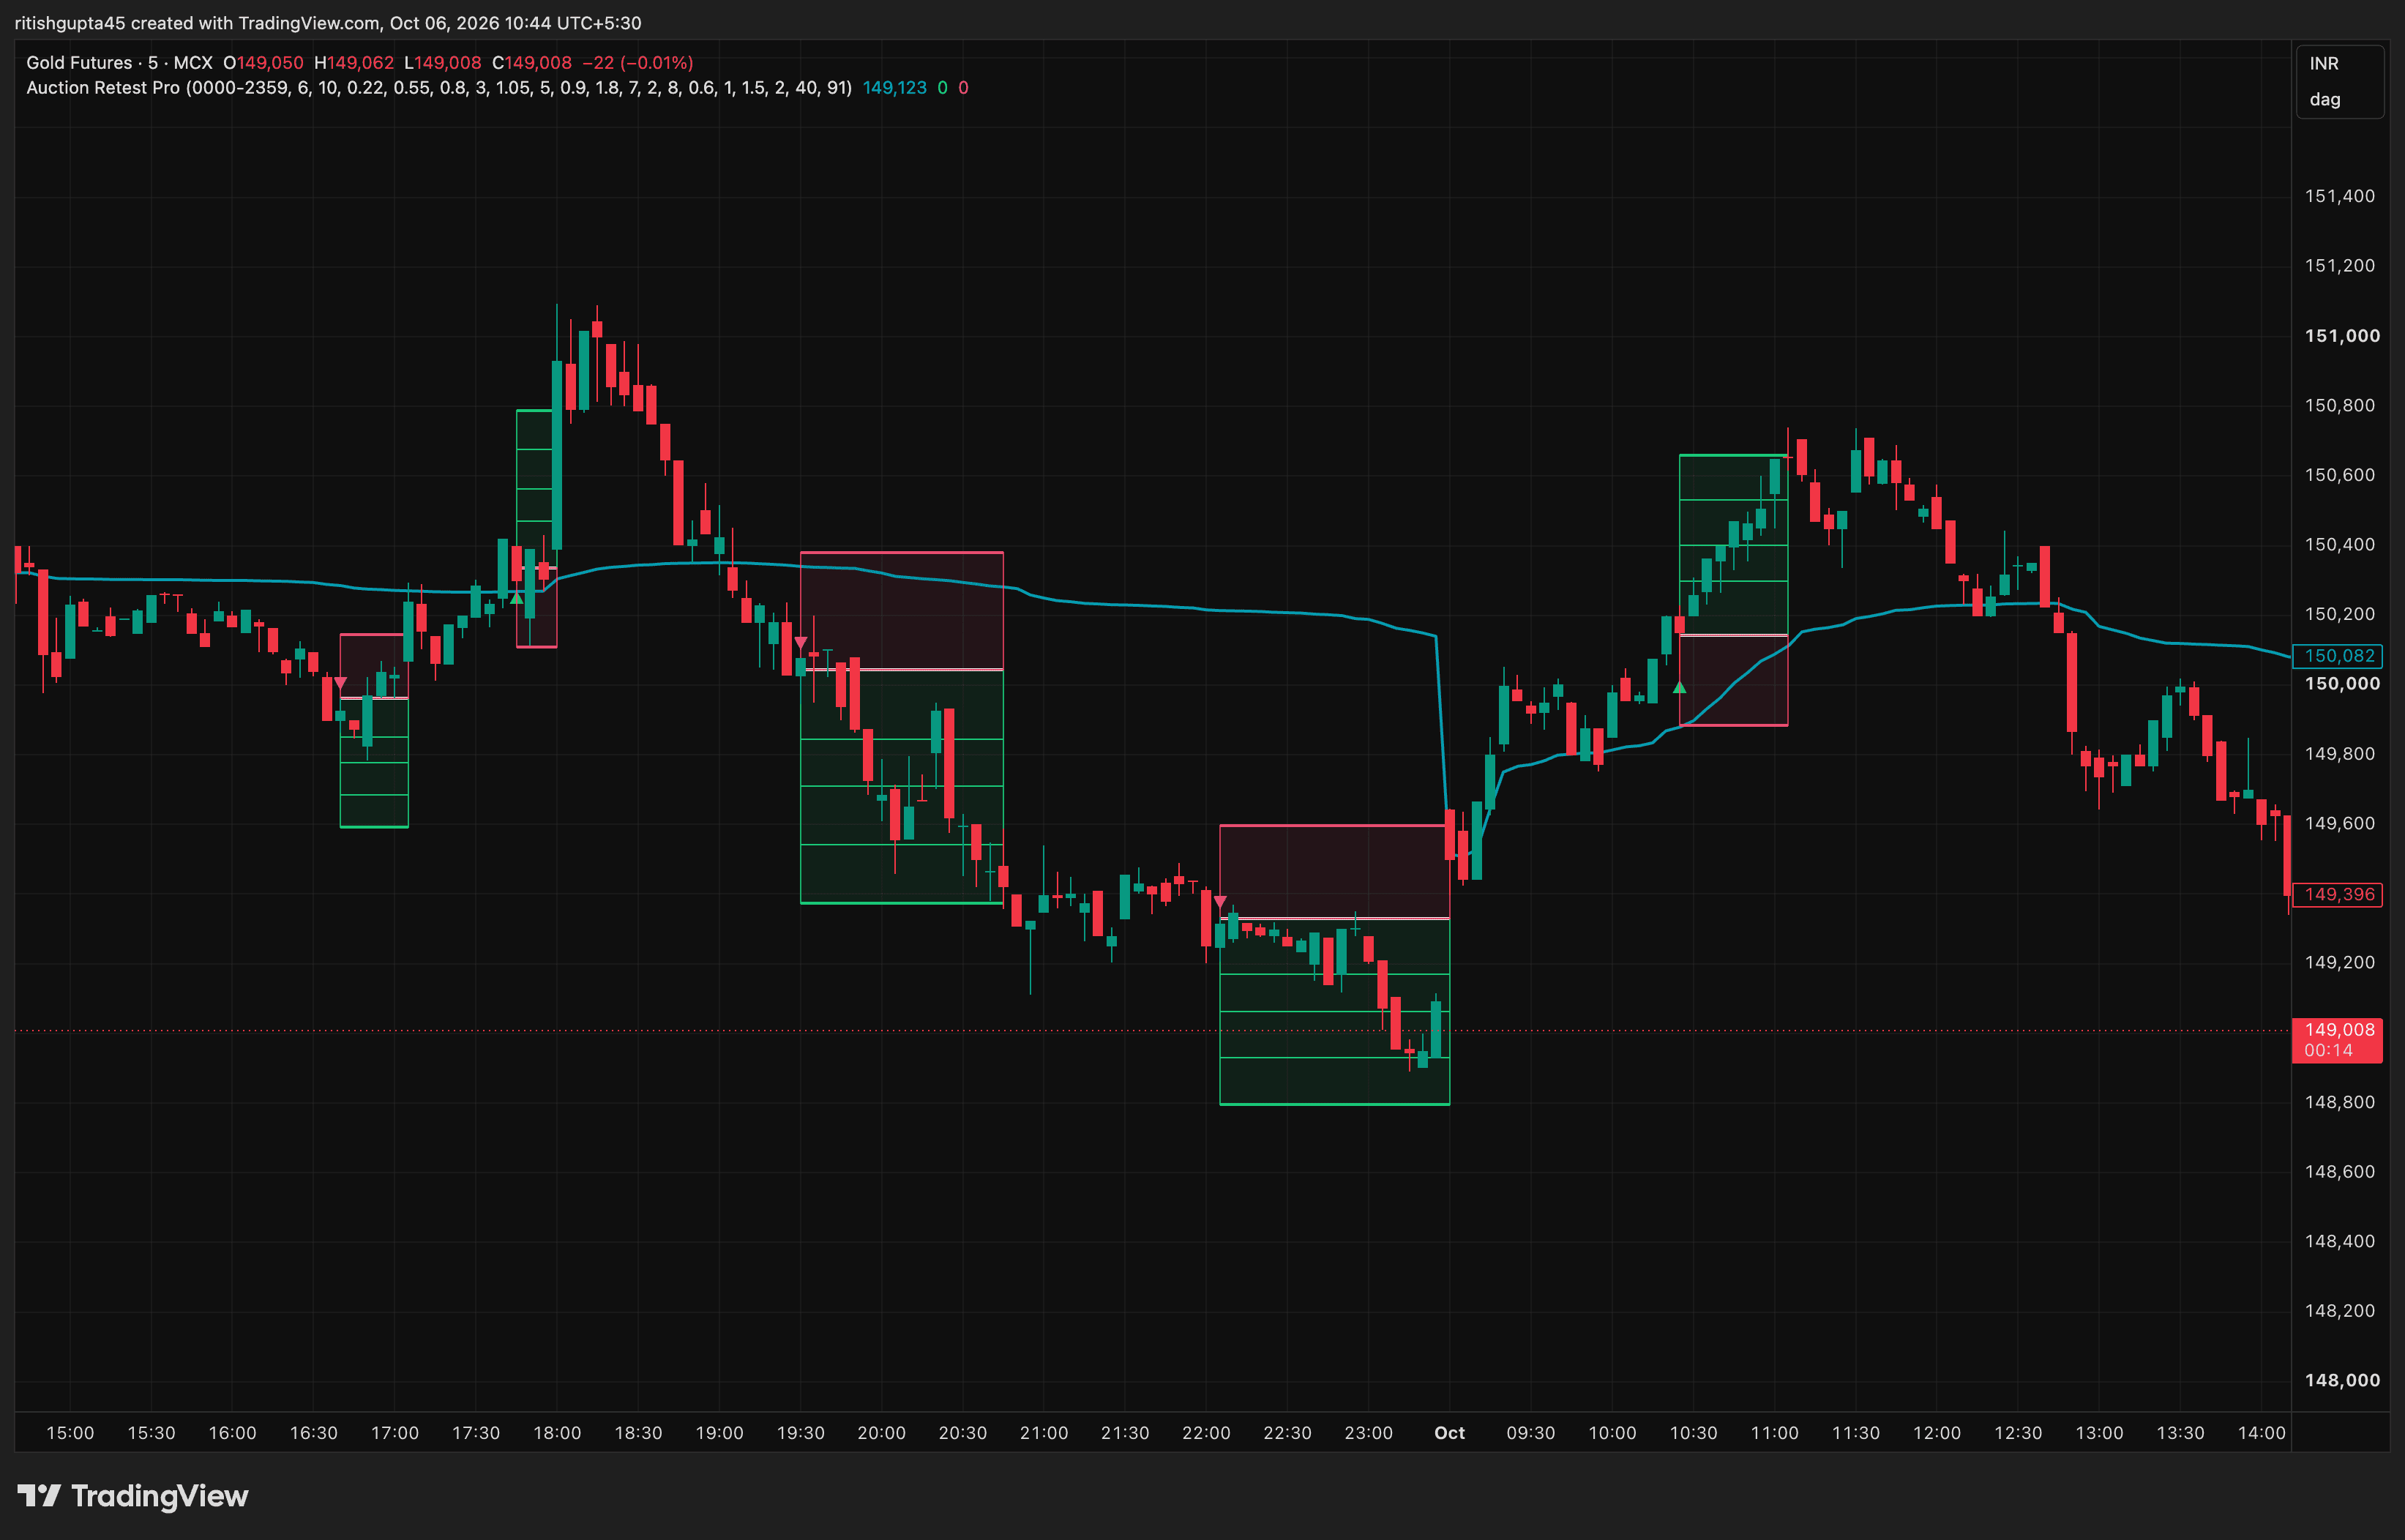
Task: Click the 15:00 time axis label
Action: [x=70, y=1433]
